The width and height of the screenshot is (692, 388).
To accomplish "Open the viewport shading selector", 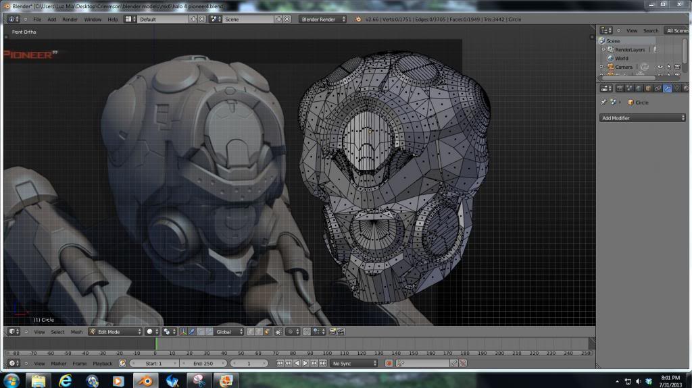I will (x=152, y=331).
